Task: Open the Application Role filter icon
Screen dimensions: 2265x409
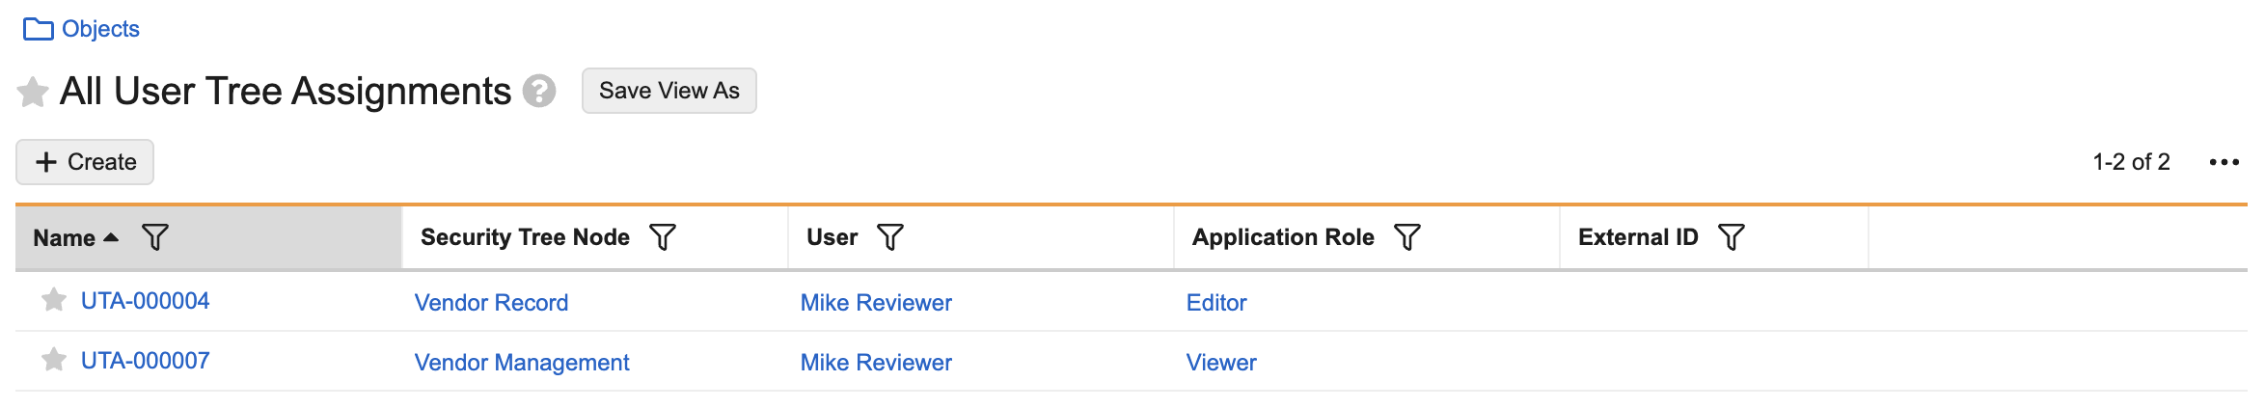Action: click(1407, 237)
